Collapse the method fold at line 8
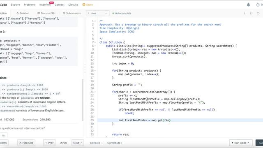Viewport: 263px width, 148px height. [95, 46]
